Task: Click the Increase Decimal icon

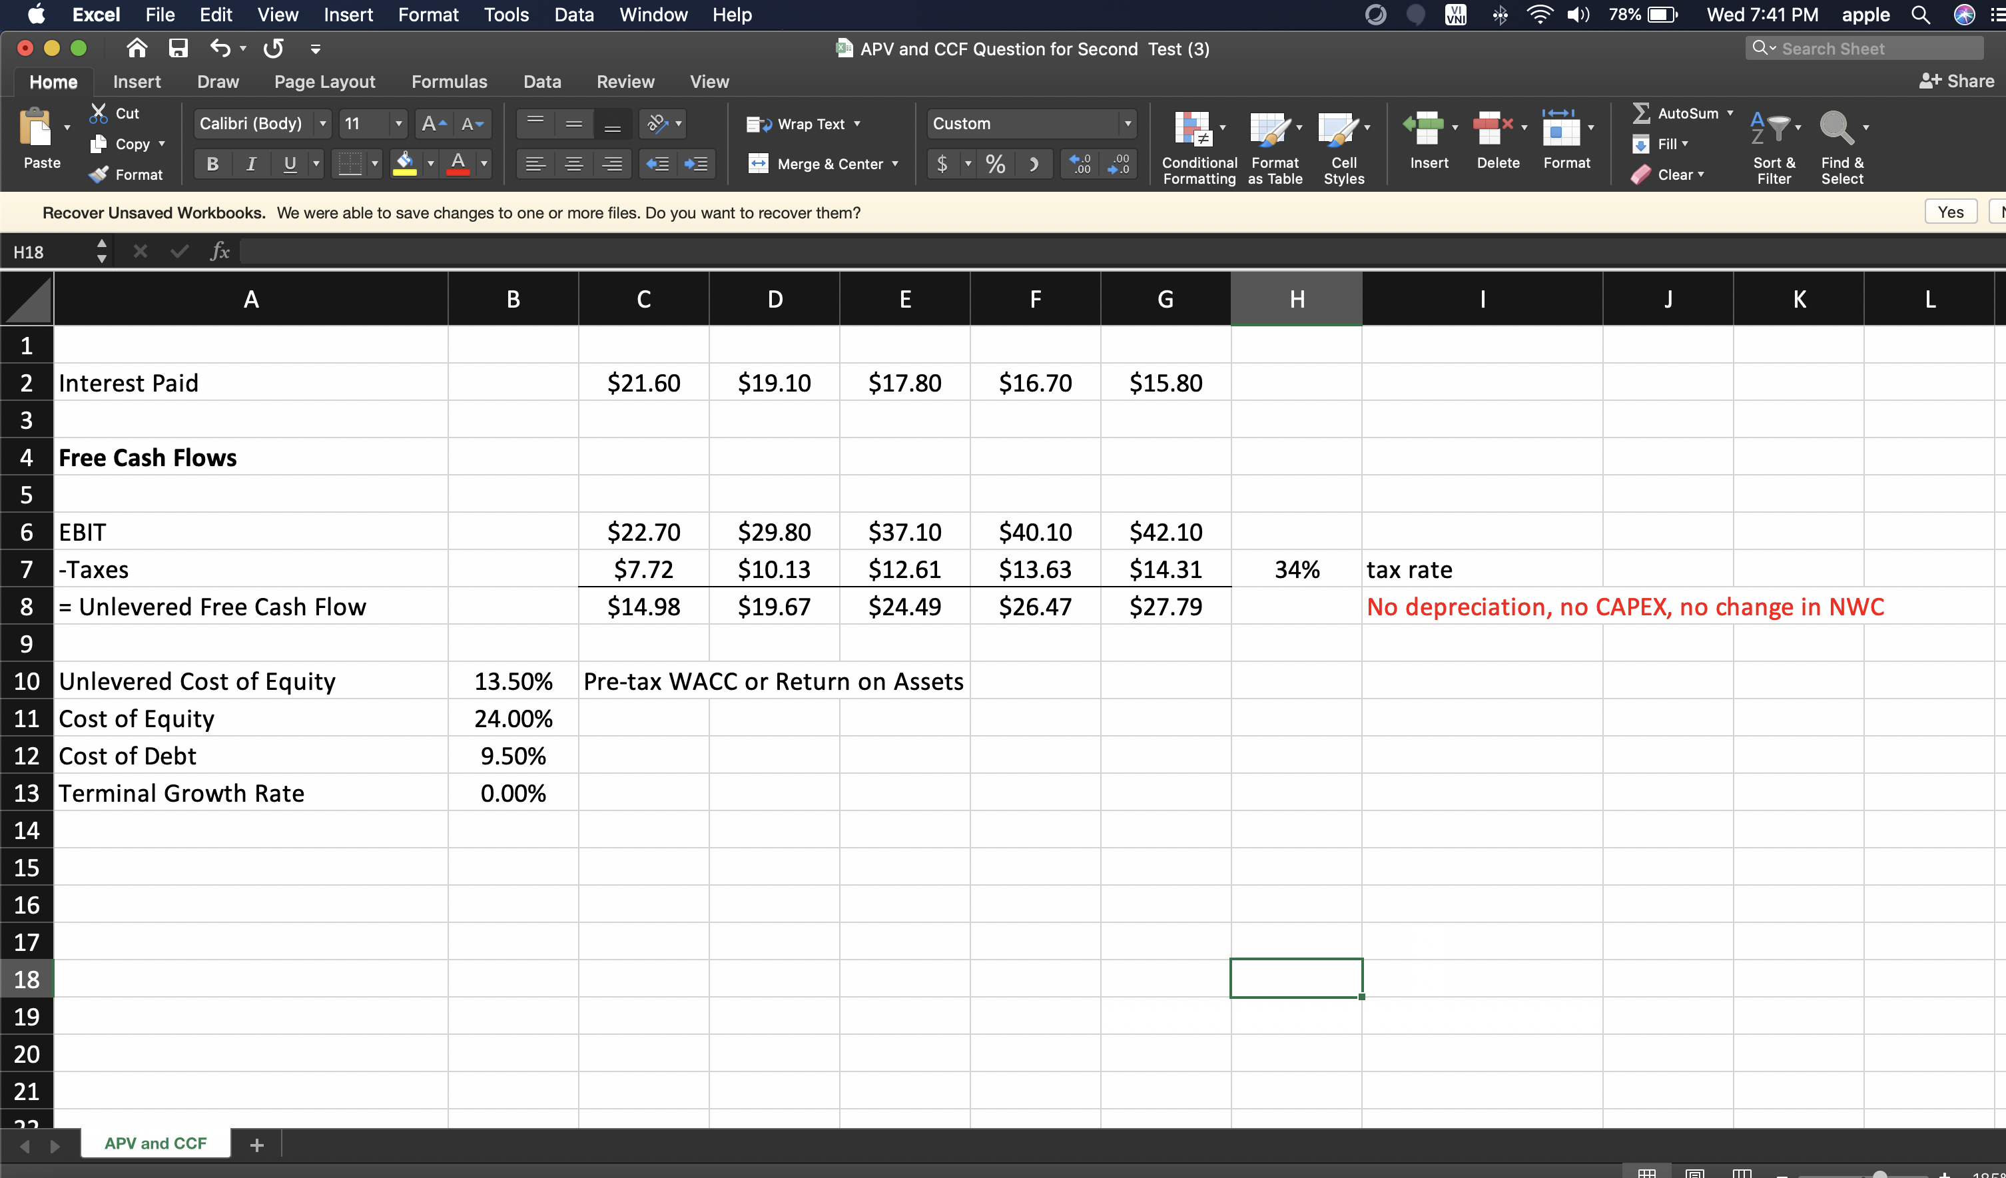Action: [1080, 164]
